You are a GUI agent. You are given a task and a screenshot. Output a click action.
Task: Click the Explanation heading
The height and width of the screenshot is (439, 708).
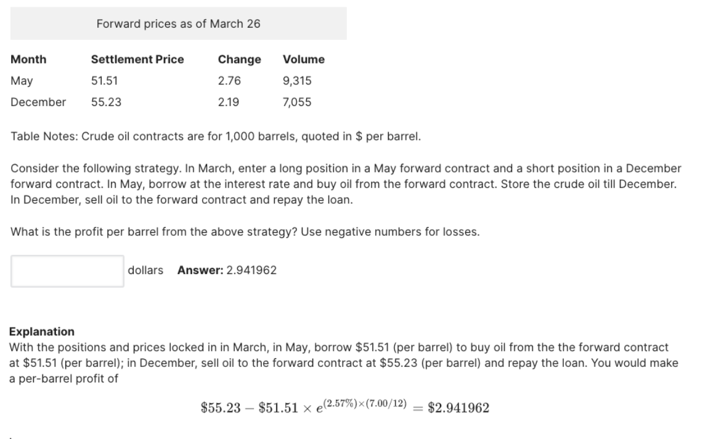click(x=42, y=332)
